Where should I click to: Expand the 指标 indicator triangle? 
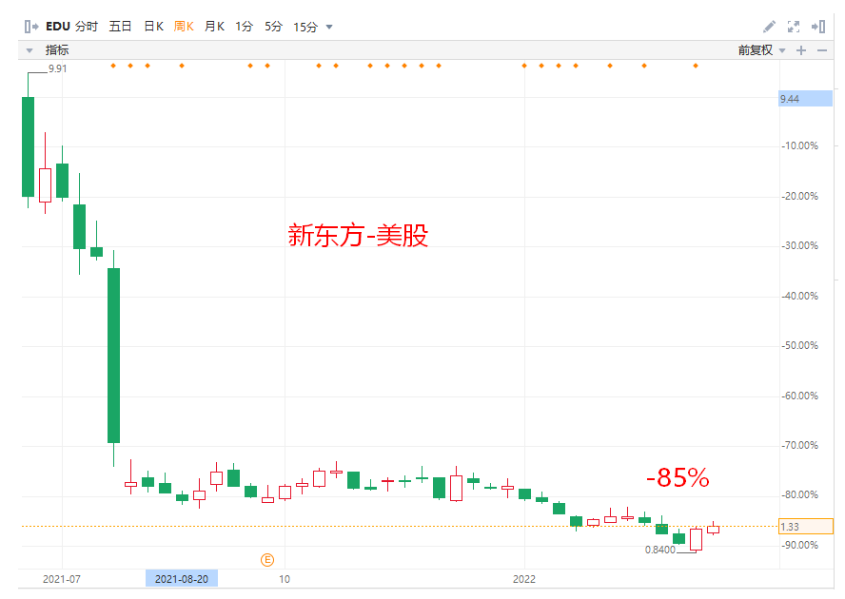coord(29,50)
